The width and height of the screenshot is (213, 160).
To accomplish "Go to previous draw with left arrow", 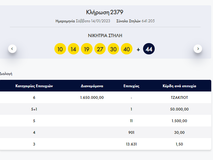I will [12, 49].
